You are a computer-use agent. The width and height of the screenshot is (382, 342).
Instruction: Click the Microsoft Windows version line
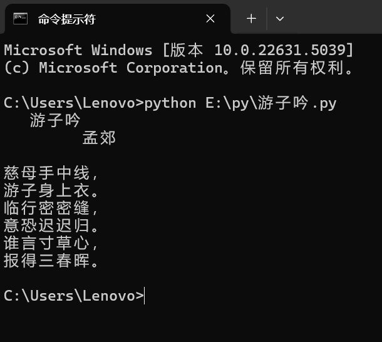(x=178, y=50)
